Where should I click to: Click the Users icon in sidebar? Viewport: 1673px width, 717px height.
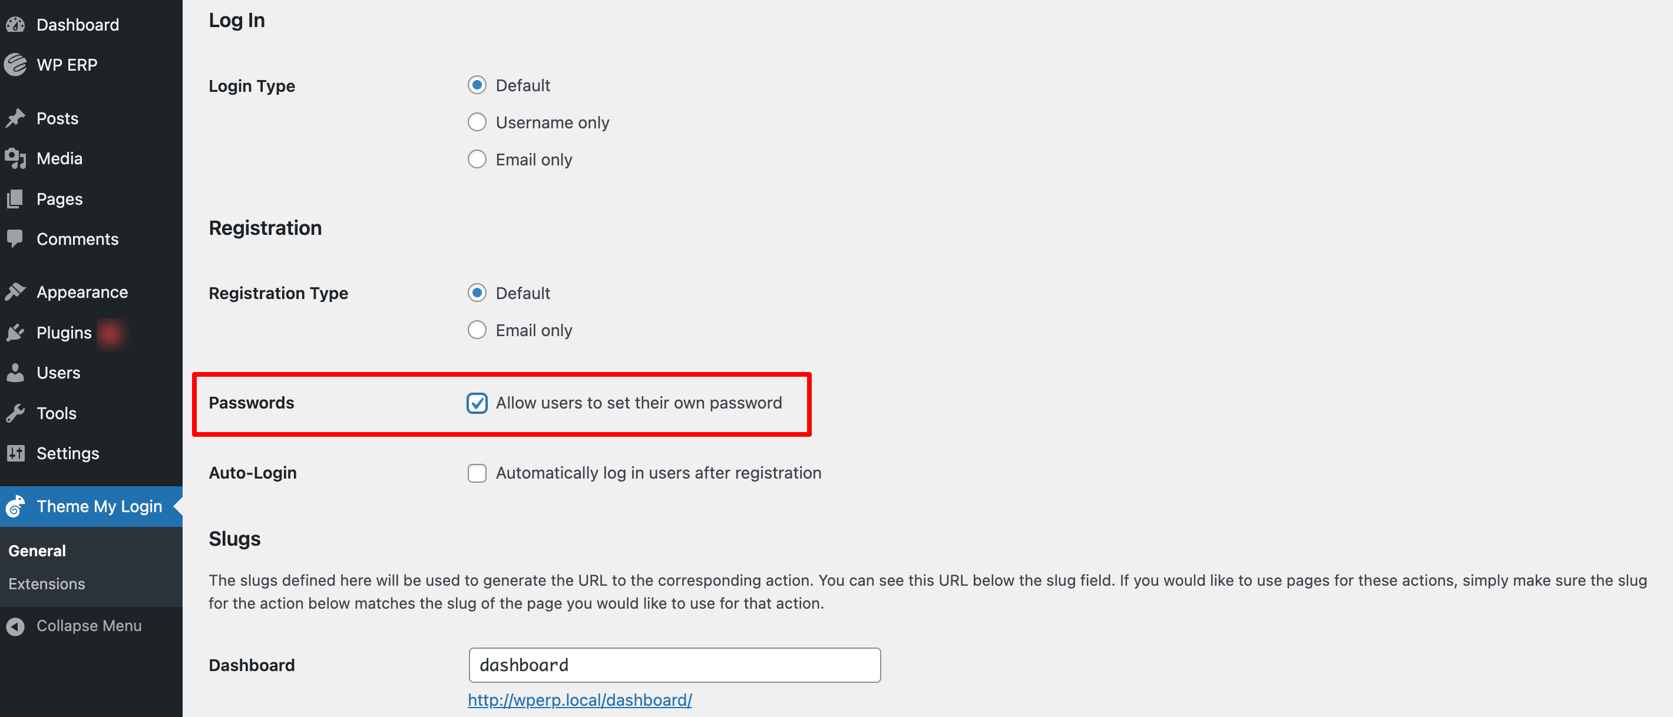(15, 373)
